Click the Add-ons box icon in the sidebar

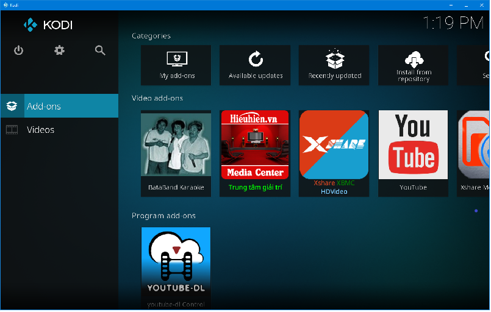(12, 106)
